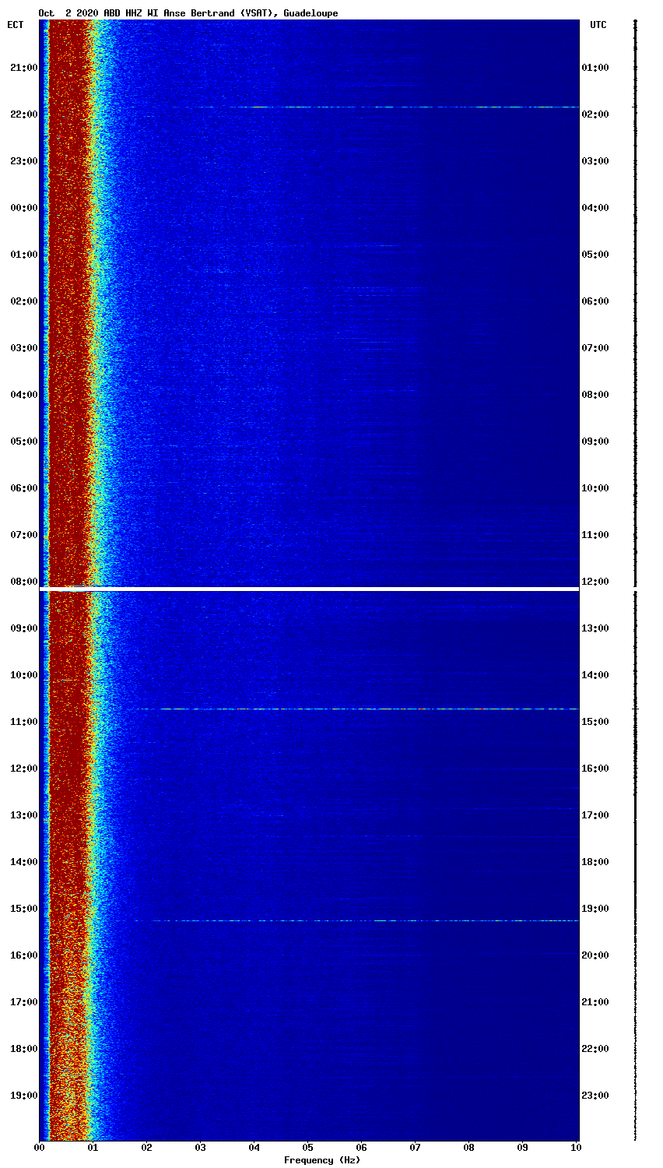Select the 06:00 ECT time label
Viewport: 663px width, 1168px height.
click(23, 488)
